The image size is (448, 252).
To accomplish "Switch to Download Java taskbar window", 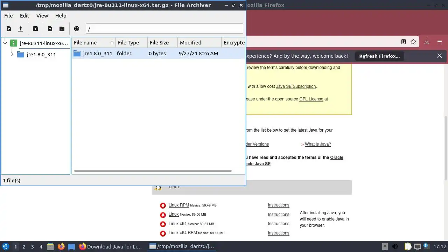I will click(x=111, y=246).
